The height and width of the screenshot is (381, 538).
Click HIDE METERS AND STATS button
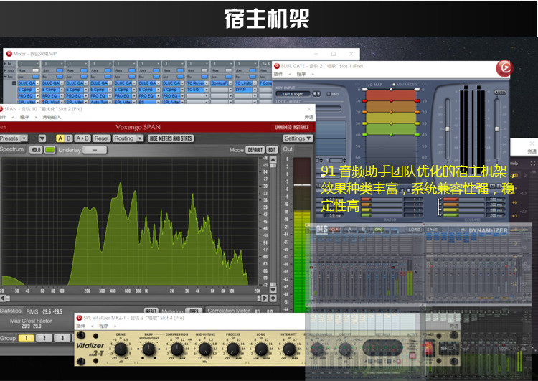tap(171, 138)
